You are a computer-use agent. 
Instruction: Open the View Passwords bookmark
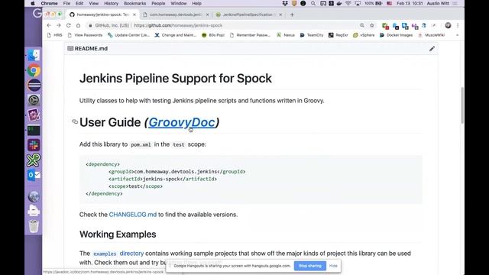coord(85,35)
